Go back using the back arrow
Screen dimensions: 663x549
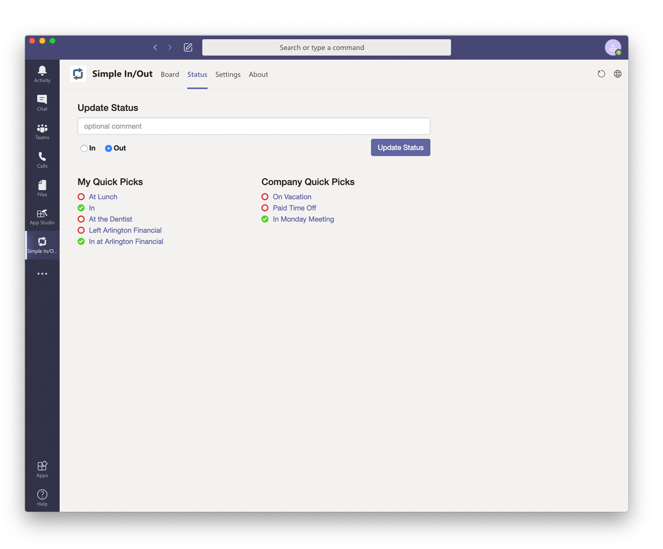[x=155, y=47]
